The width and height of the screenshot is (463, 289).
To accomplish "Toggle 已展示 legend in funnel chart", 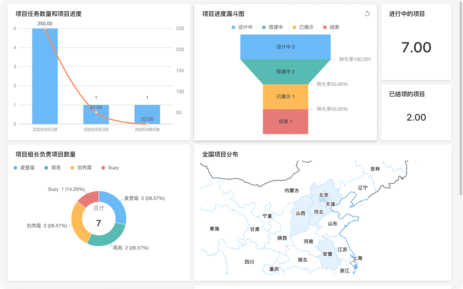I will [x=303, y=27].
